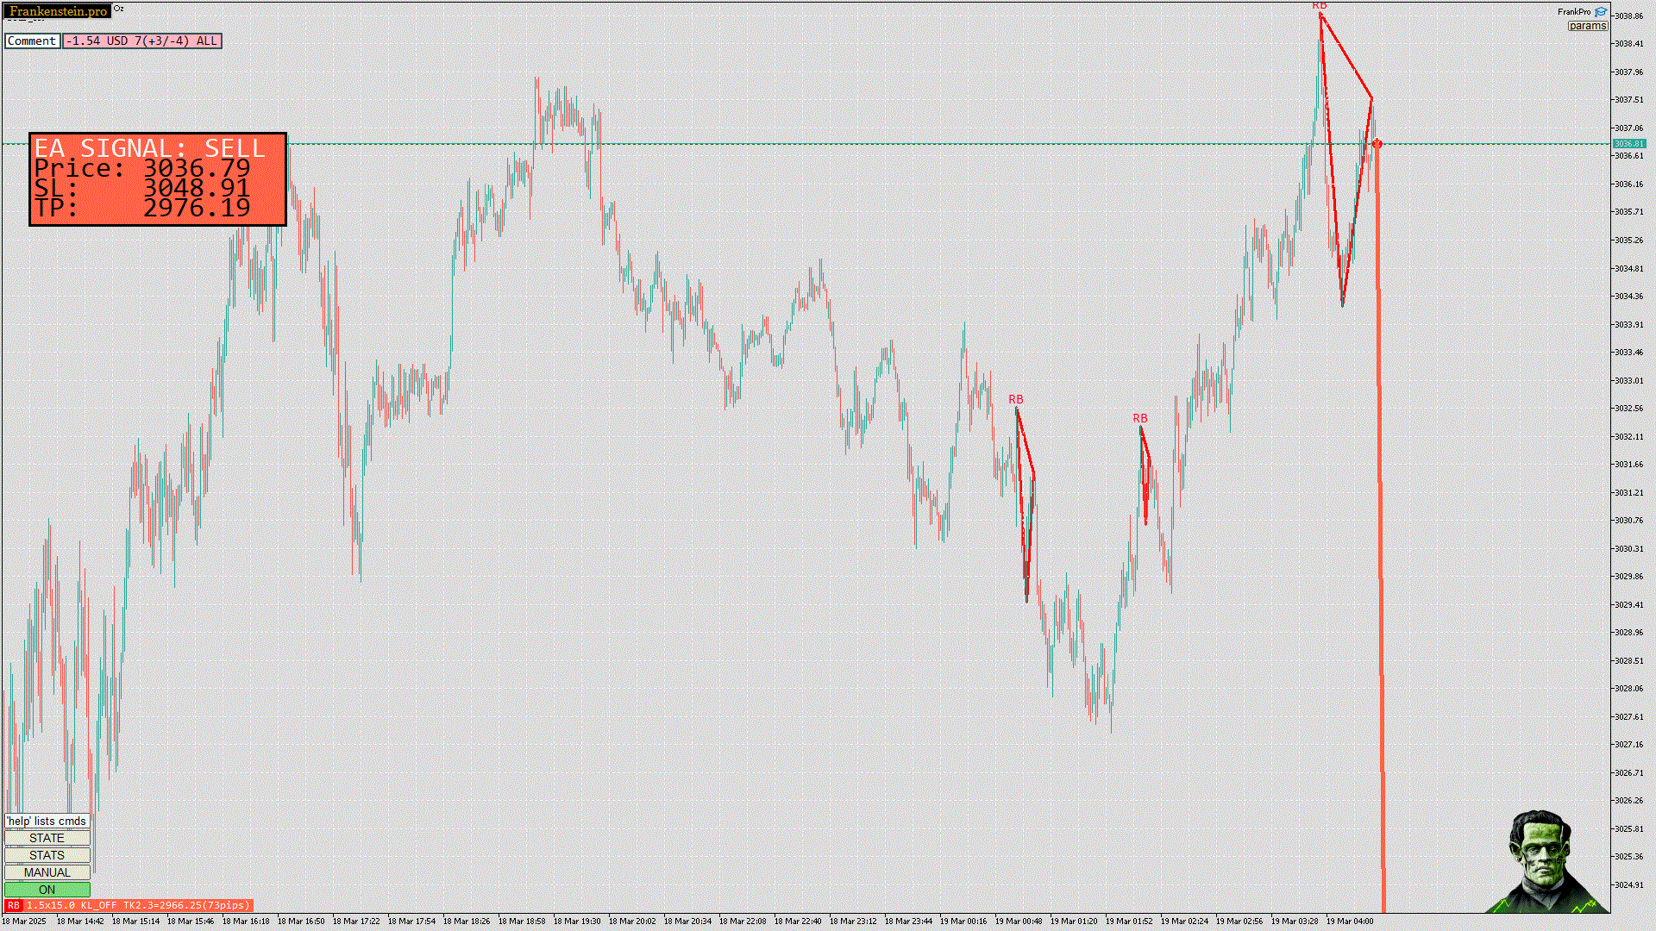The height and width of the screenshot is (931, 1656).
Task: Click the 3036.81 current price tag on scale
Action: tap(1628, 144)
